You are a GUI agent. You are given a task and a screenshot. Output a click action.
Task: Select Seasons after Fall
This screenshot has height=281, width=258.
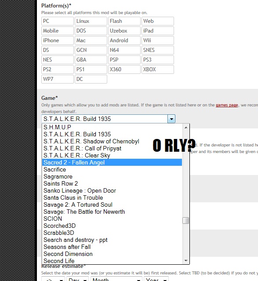click(x=112, y=247)
